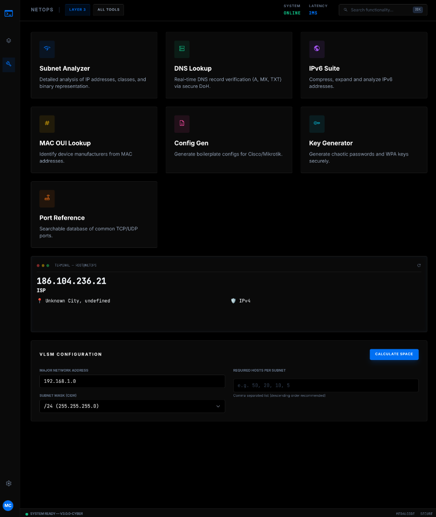Open the Subnet Analyzer tool icon

coord(47,49)
